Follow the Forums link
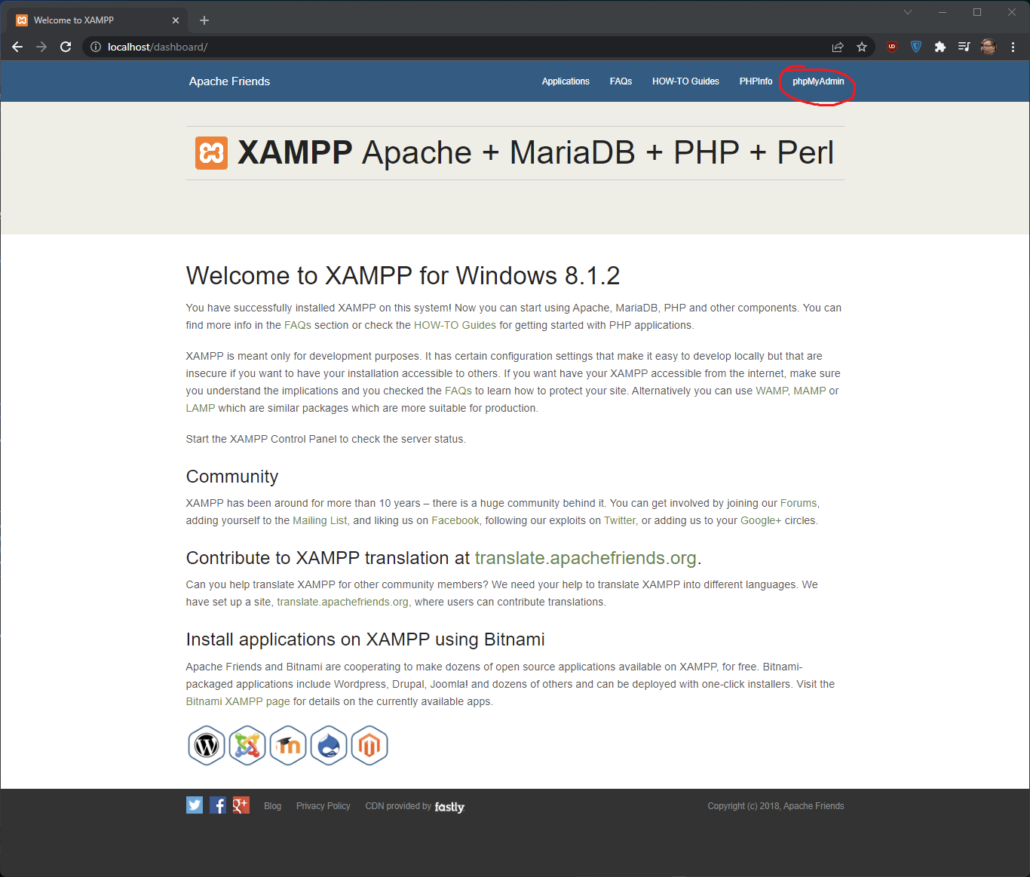The width and height of the screenshot is (1030, 877). pyautogui.click(x=799, y=503)
